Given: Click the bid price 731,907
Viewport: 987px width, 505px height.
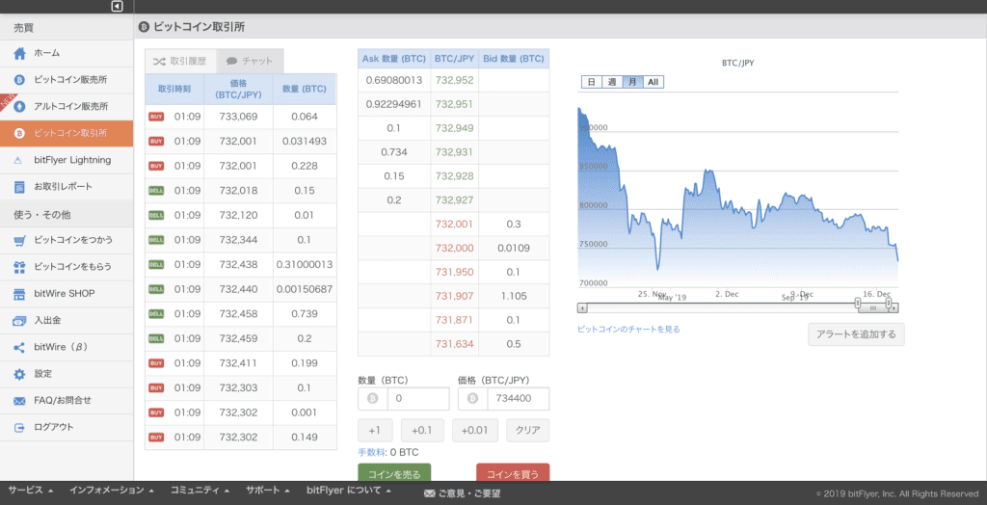Looking at the screenshot, I should coord(454,296).
